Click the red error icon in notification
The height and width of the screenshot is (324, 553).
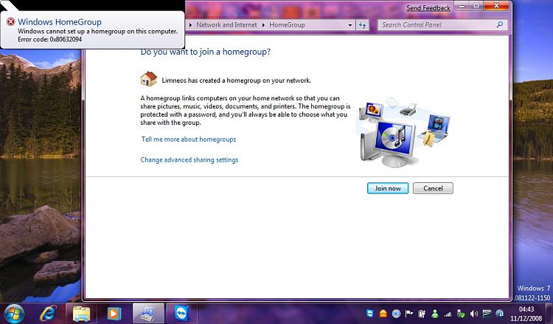coord(11,22)
